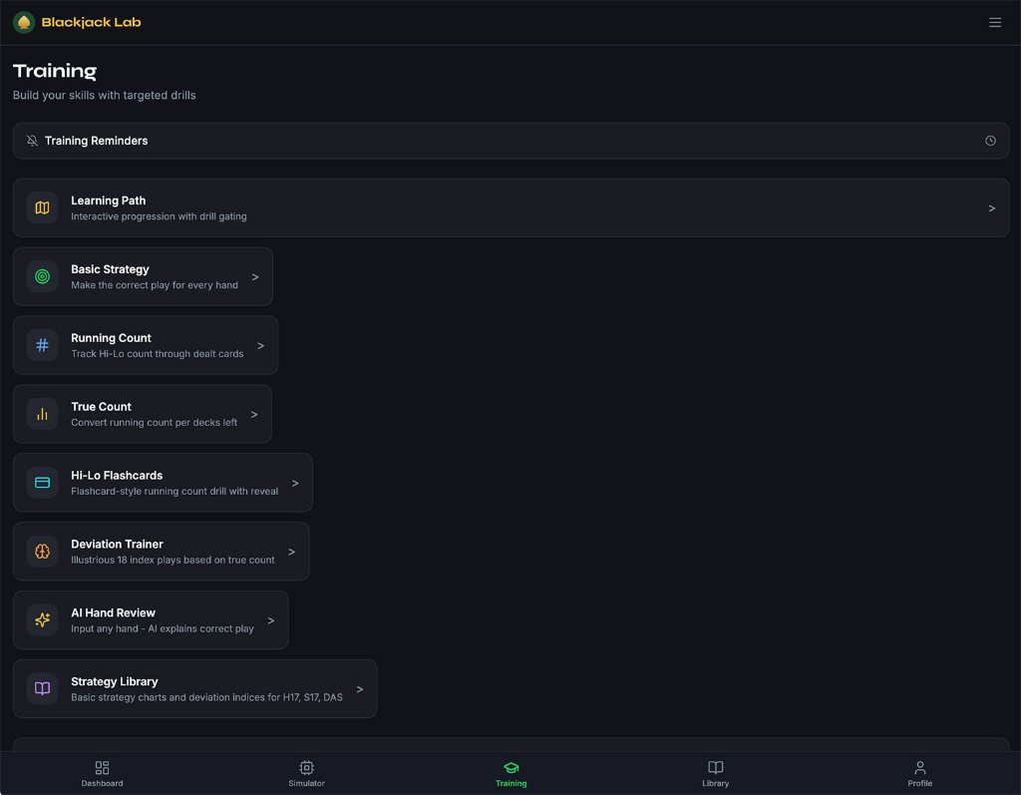Switch to the Dashboard tab
1021x795 pixels.
point(102,773)
